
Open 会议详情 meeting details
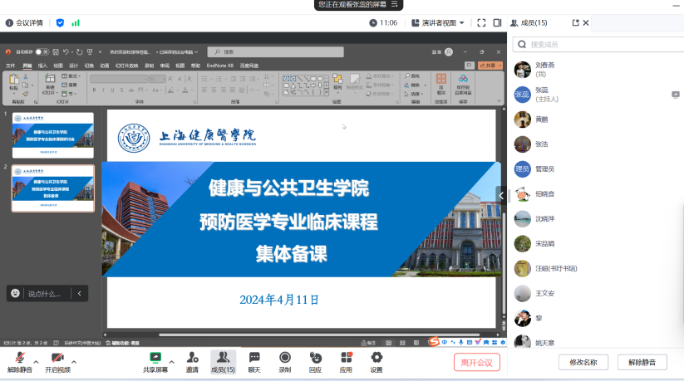tap(24, 22)
